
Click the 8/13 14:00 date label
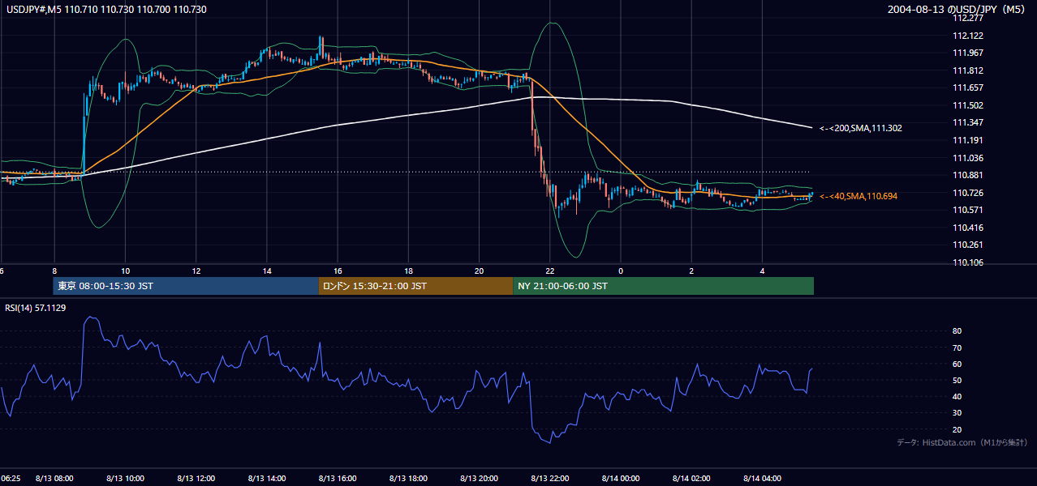[266, 479]
